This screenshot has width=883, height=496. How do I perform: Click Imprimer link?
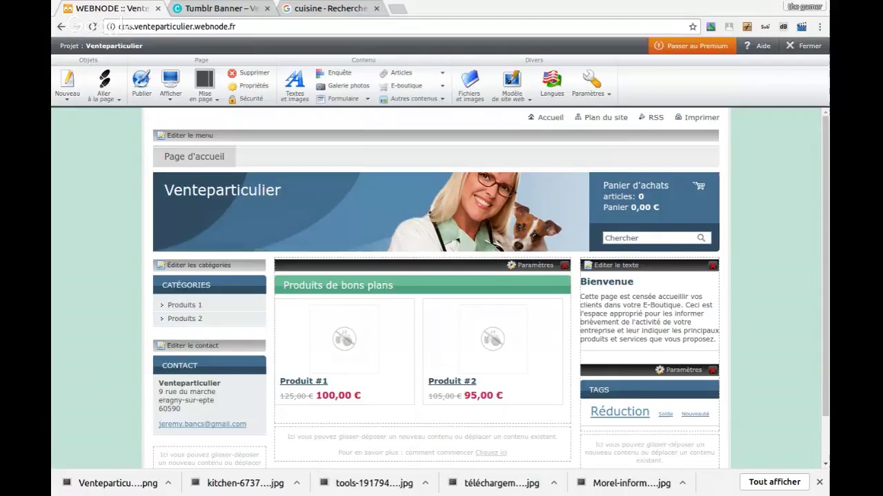[x=697, y=117]
